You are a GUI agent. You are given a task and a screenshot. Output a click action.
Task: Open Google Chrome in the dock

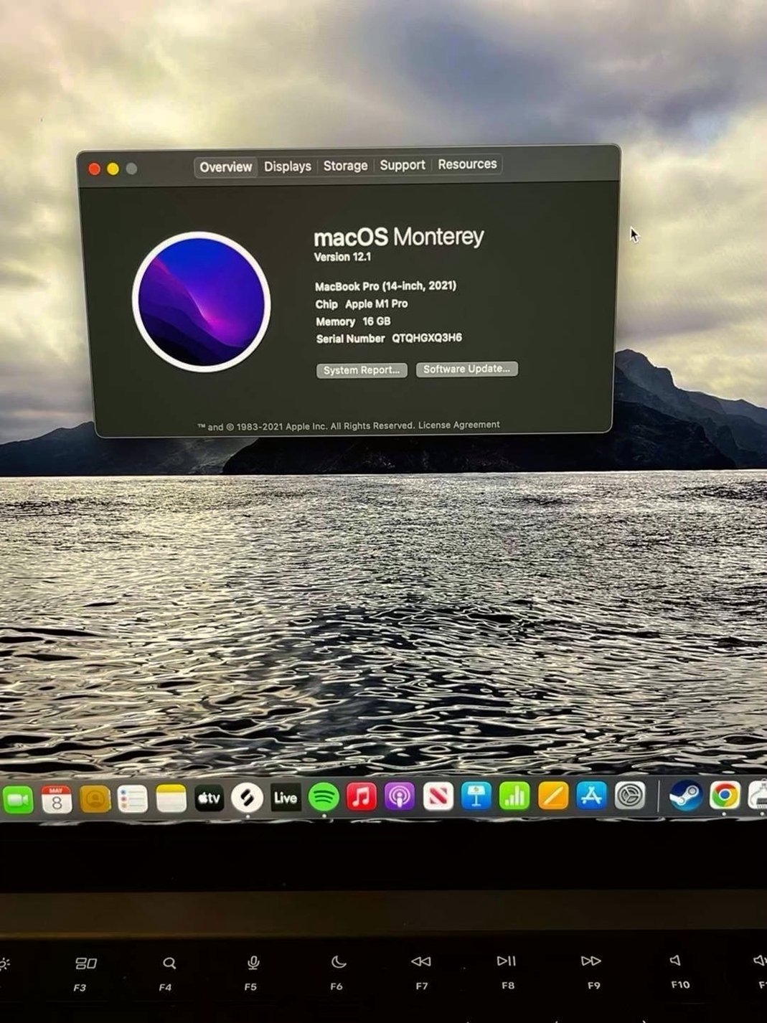pyautogui.click(x=725, y=796)
